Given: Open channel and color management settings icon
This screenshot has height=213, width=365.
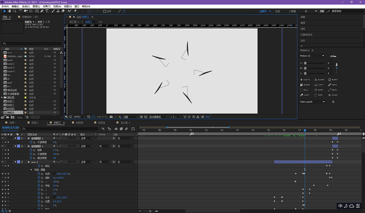Looking at the screenshot, I should tap(120, 117).
